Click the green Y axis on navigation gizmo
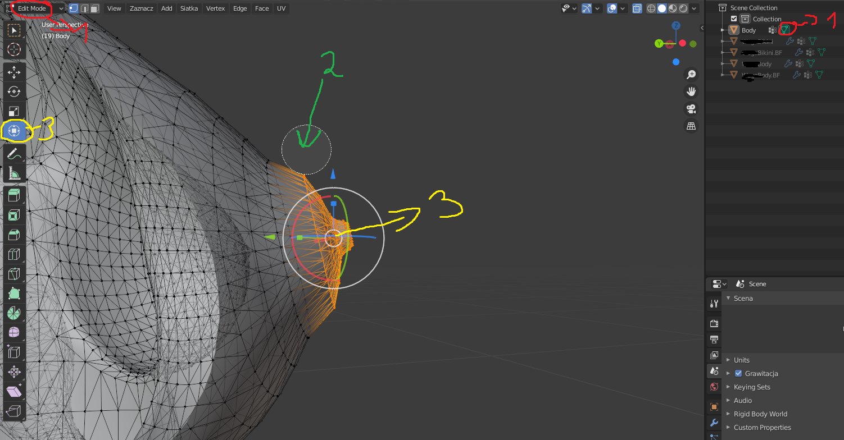Screen dimensions: 844x440 tap(659, 43)
